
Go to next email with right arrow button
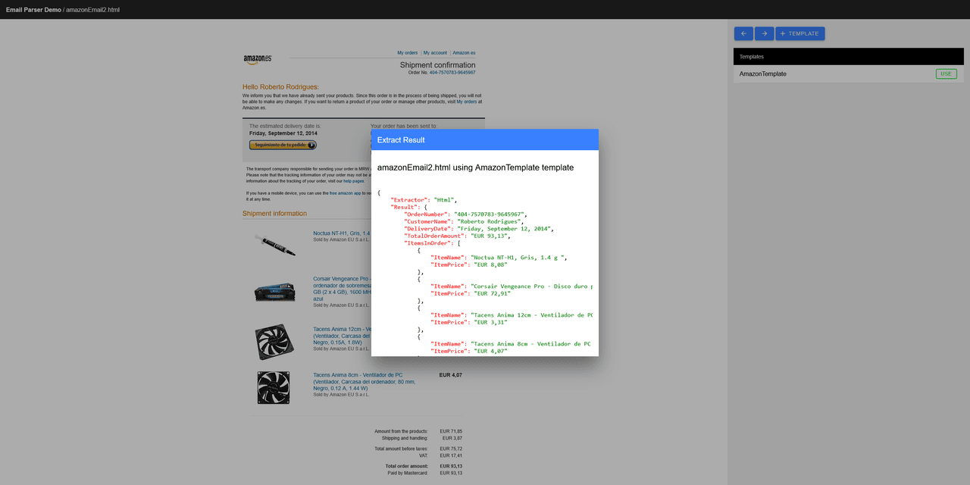click(764, 33)
